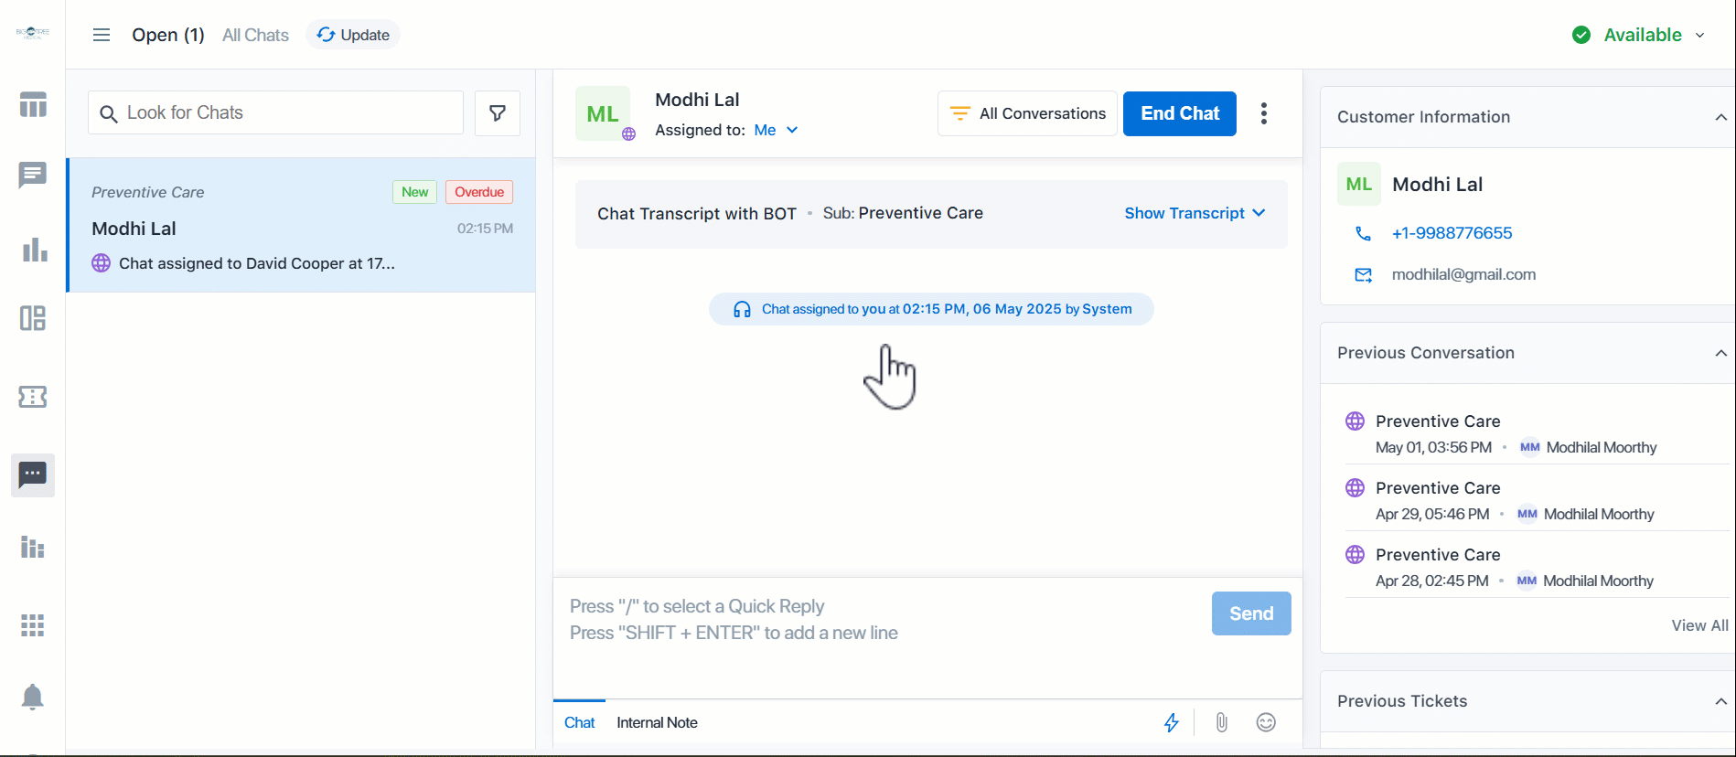Expand Show Transcript
Viewport: 1736px width, 757px height.
pos(1195,213)
